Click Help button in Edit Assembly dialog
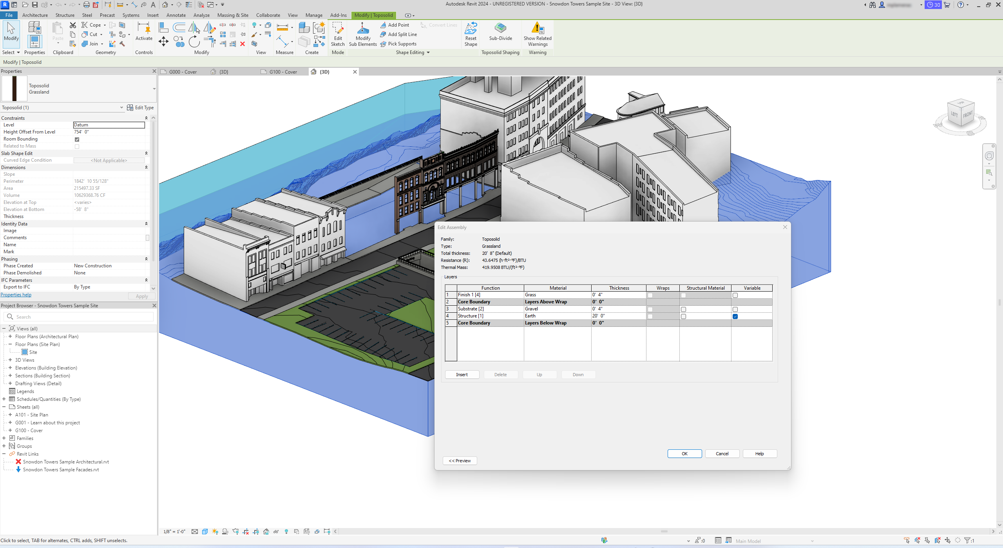The height and width of the screenshot is (548, 1003). click(759, 454)
